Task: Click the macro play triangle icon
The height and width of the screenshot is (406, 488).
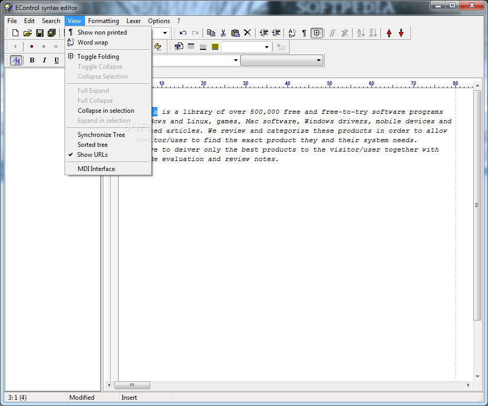Action: (15, 47)
